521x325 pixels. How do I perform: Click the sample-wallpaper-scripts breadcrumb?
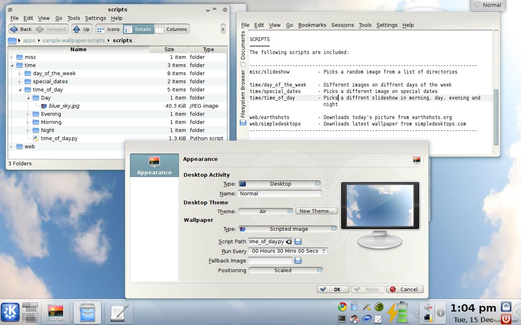point(74,40)
